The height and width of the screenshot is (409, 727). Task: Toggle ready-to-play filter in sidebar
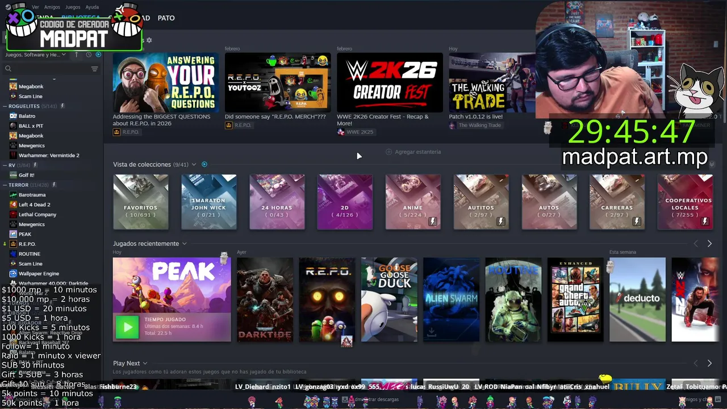[x=98, y=55]
